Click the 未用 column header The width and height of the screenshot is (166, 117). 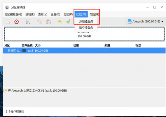click(x=107, y=45)
